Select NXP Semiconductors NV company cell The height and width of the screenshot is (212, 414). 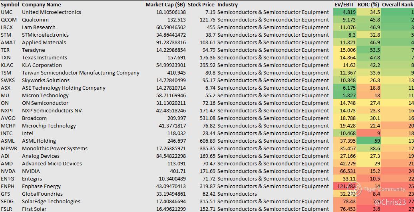(52, 111)
